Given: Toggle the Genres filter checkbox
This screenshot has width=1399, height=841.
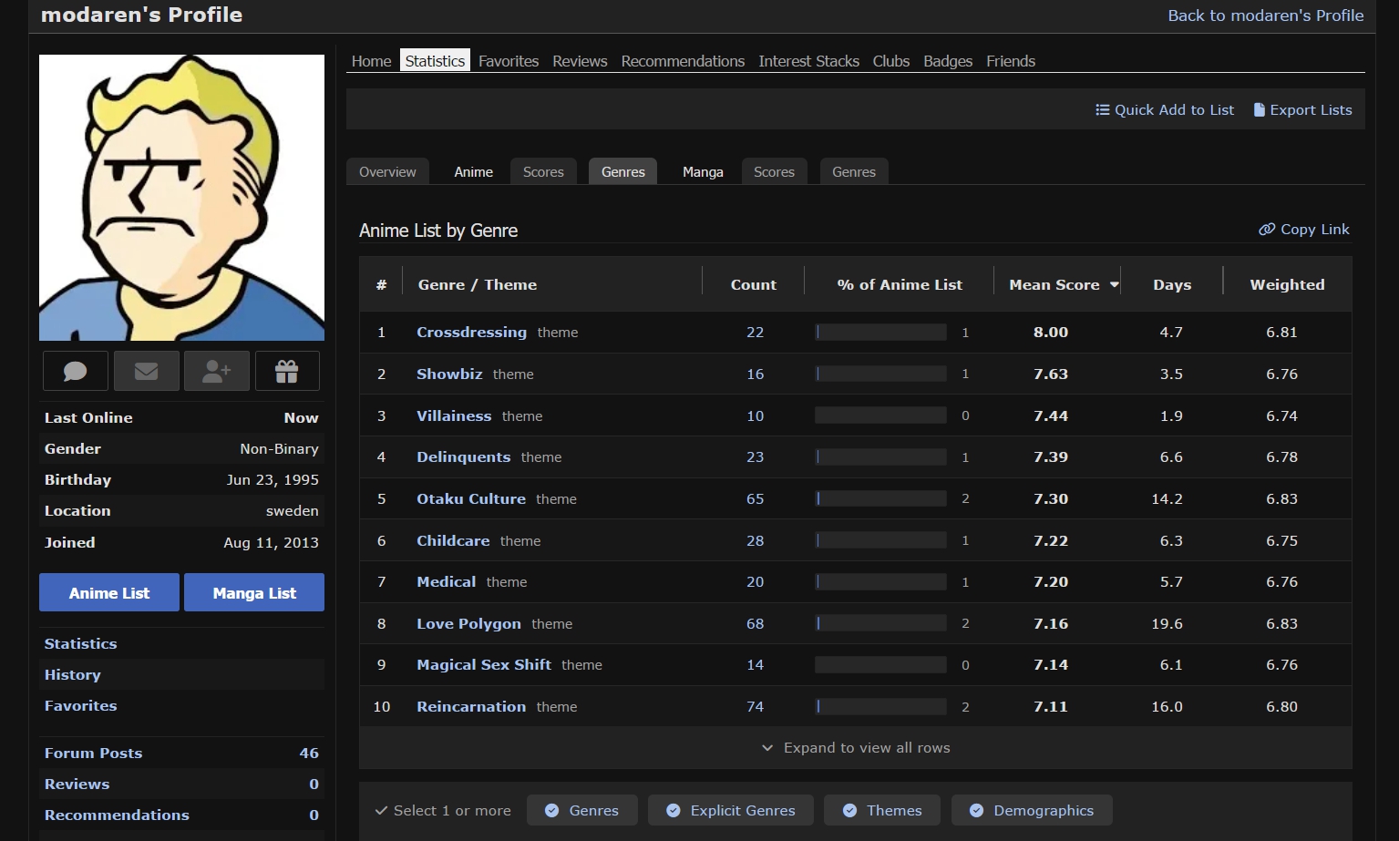Looking at the screenshot, I should (581, 810).
